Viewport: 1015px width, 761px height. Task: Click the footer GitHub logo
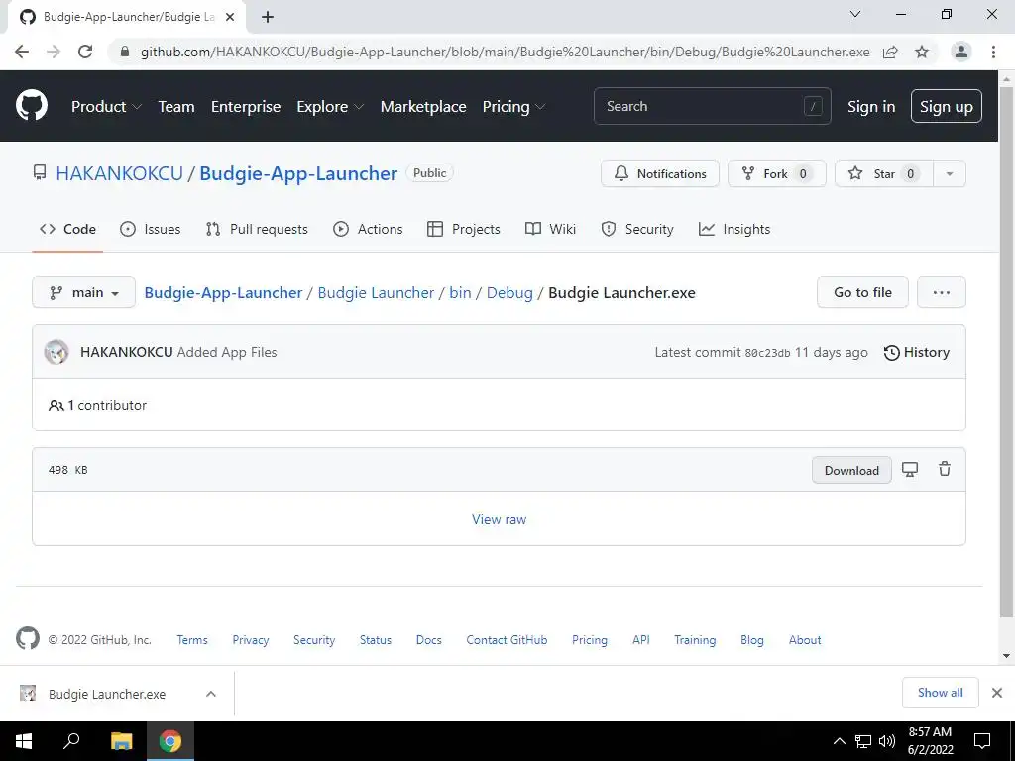coord(28,639)
